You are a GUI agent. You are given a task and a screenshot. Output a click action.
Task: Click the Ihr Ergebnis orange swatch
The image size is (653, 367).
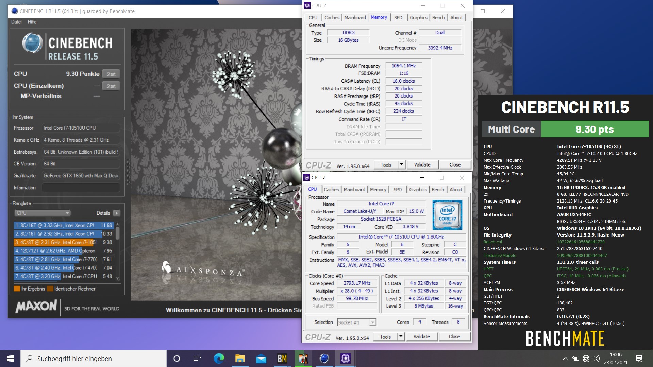point(17,289)
